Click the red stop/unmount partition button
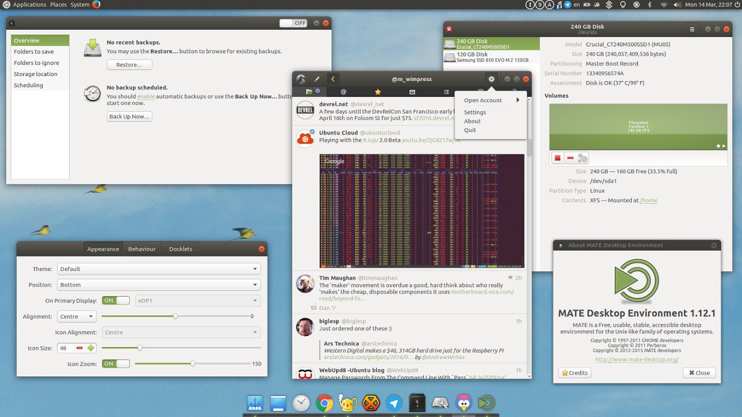Image resolution: width=742 pixels, height=417 pixels. pos(558,158)
